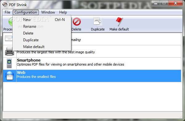Click the green Process toolbar button

(10, 22)
